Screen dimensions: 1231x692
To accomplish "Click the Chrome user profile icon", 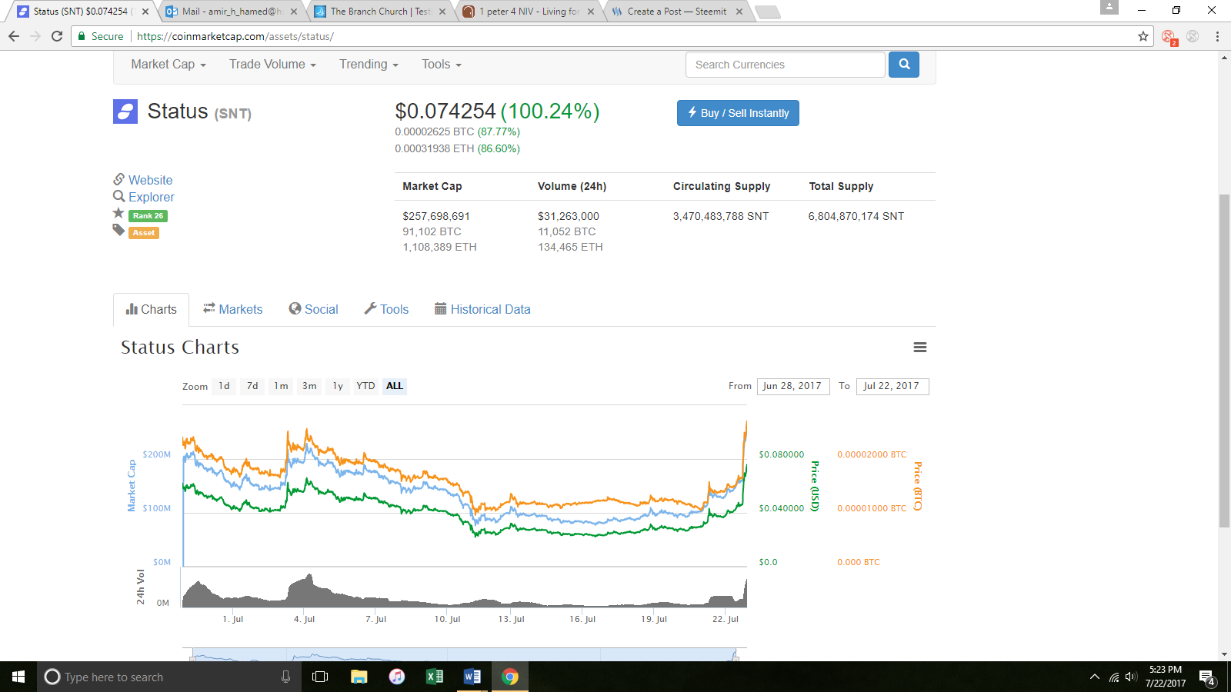I will pyautogui.click(x=1109, y=7).
